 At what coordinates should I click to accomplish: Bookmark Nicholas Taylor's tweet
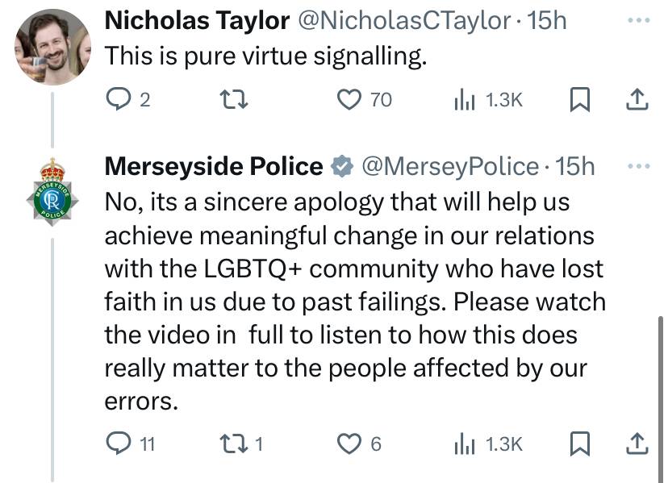tap(580, 99)
